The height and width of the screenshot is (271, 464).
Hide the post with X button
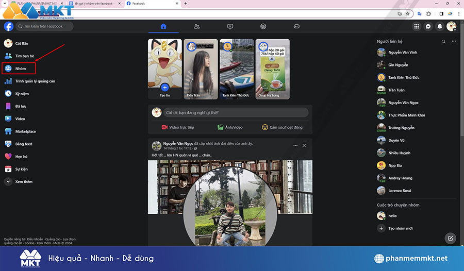pyautogui.click(x=304, y=146)
